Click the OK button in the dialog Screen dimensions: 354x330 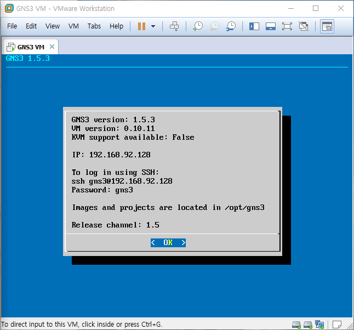[x=168, y=243]
